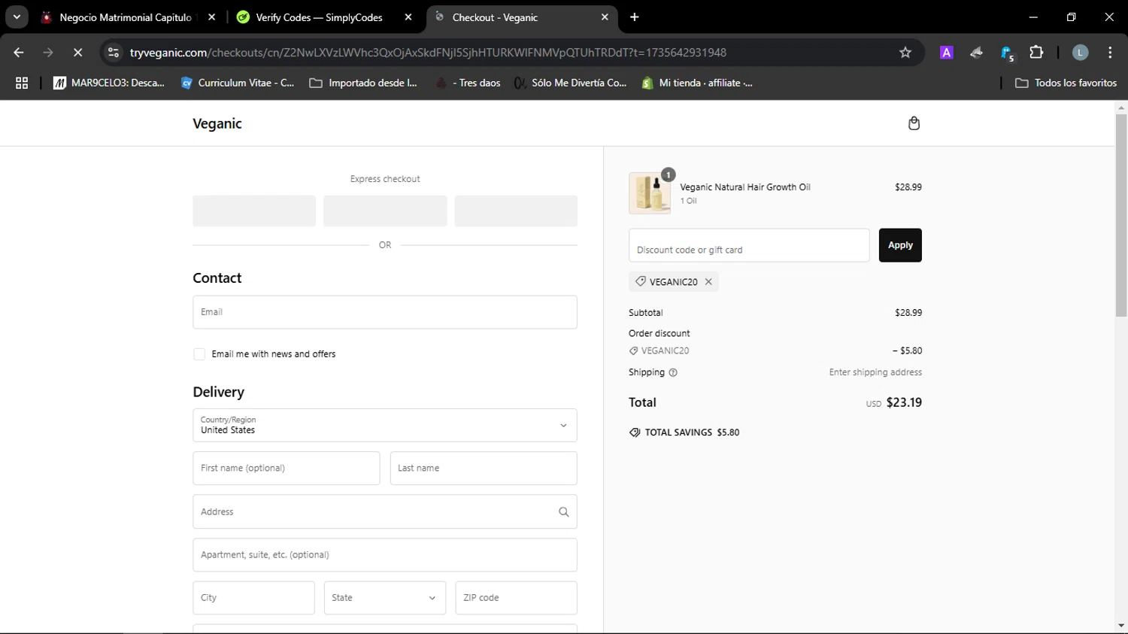This screenshot has width=1128, height=634.
Task: Click the browser address bar URL
Action: tap(428, 53)
